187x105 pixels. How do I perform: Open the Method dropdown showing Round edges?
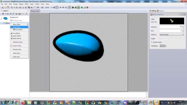(x=172, y=34)
